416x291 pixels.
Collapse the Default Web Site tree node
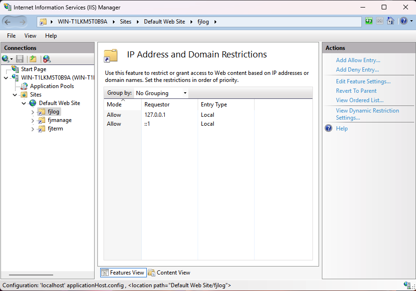[24, 103]
